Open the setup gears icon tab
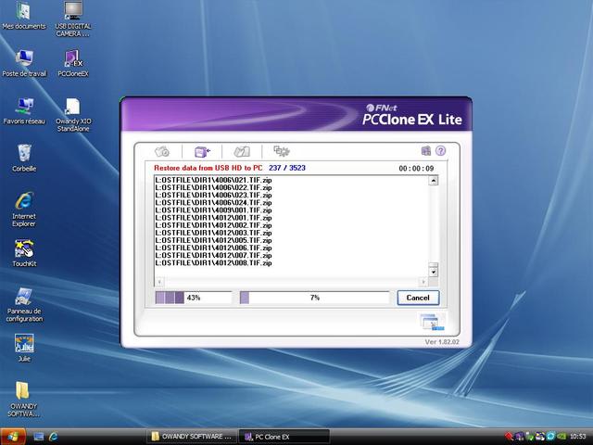The width and height of the screenshot is (593, 445). (282, 151)
